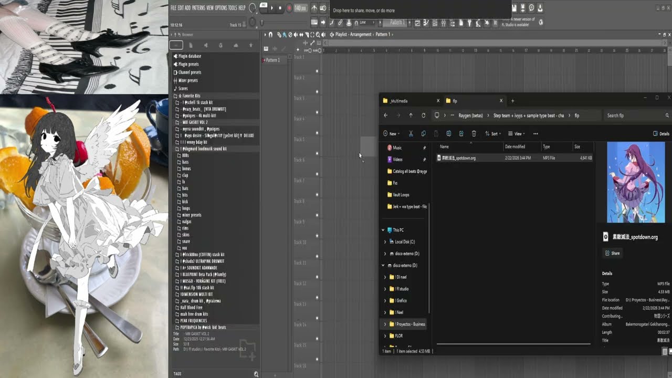Open the playlist menu arrow beside the magnet
672x378 pixels.
pos(265,35)
